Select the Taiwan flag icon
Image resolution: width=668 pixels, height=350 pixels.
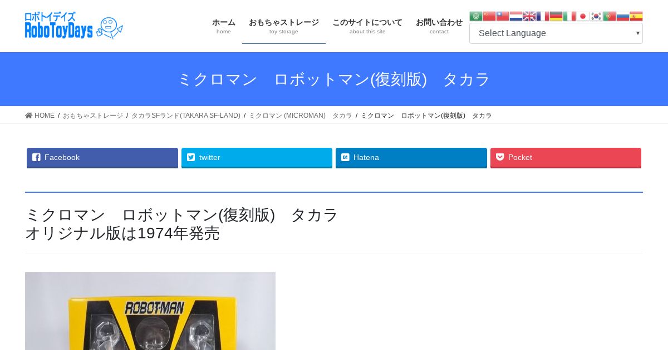pos(503,16)
